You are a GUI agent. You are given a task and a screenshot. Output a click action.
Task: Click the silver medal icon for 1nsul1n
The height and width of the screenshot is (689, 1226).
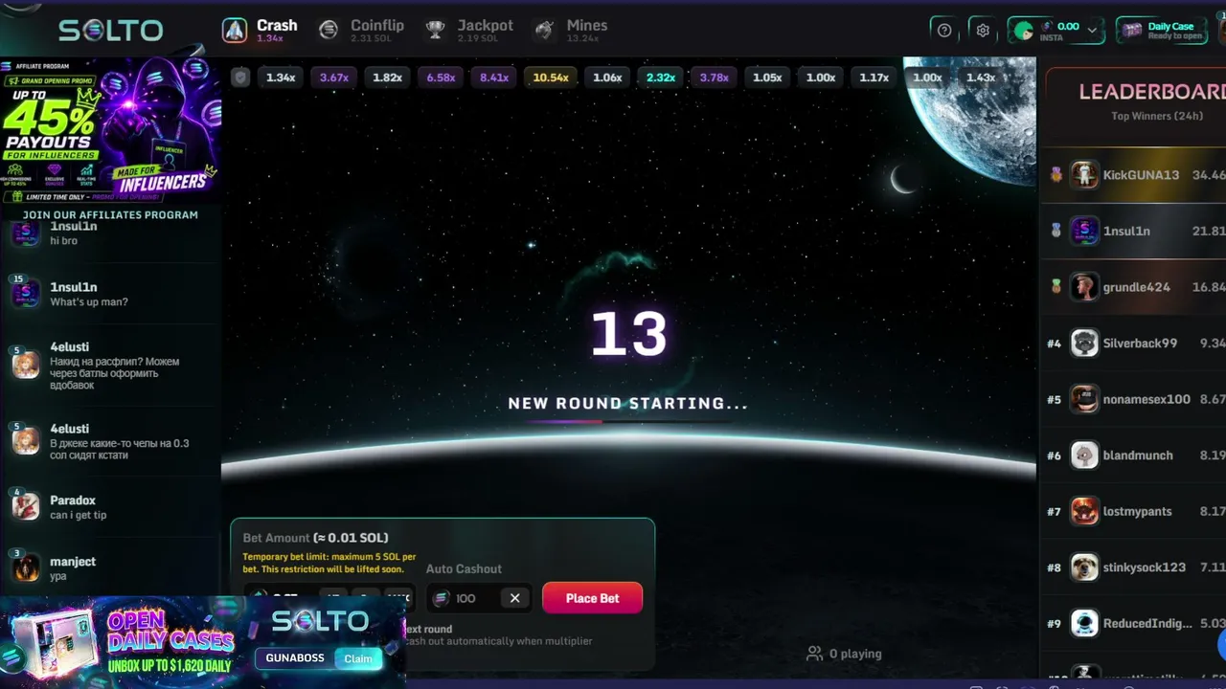point(1056,231)
